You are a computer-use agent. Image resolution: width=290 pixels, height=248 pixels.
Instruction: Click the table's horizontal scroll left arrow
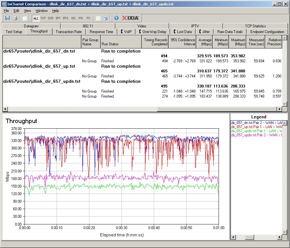(x=5, y=109)
